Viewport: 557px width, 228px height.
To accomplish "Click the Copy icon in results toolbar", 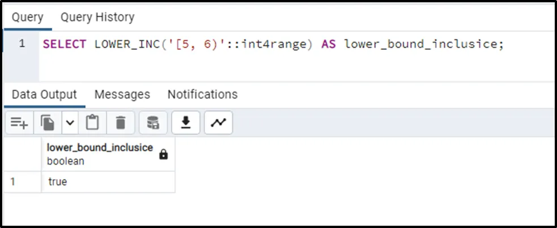I will [x=48, y=123].
